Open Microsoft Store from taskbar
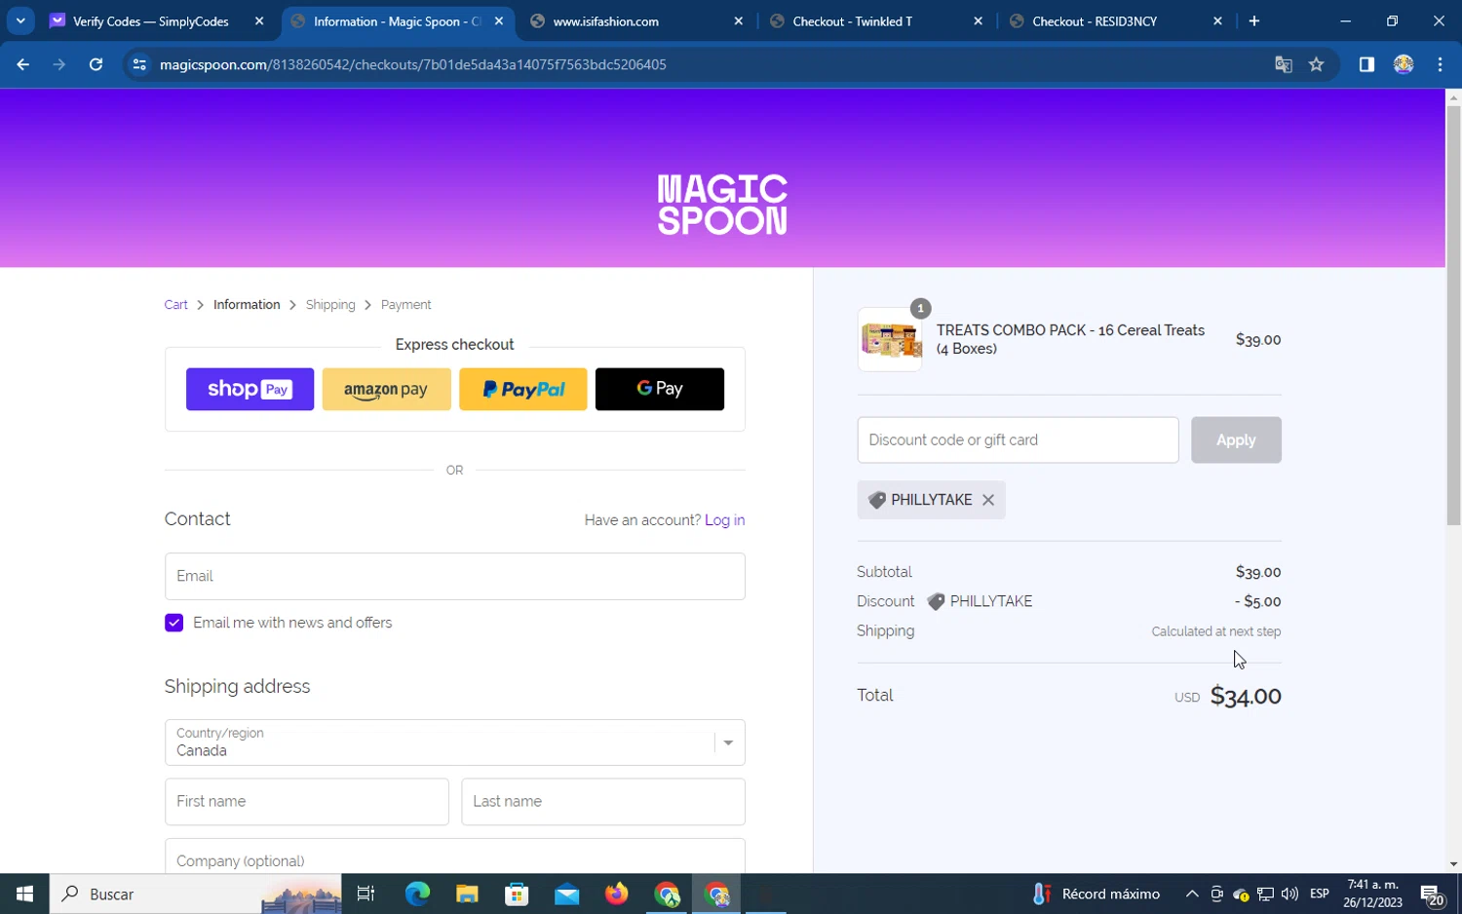 tap(517, 894)
